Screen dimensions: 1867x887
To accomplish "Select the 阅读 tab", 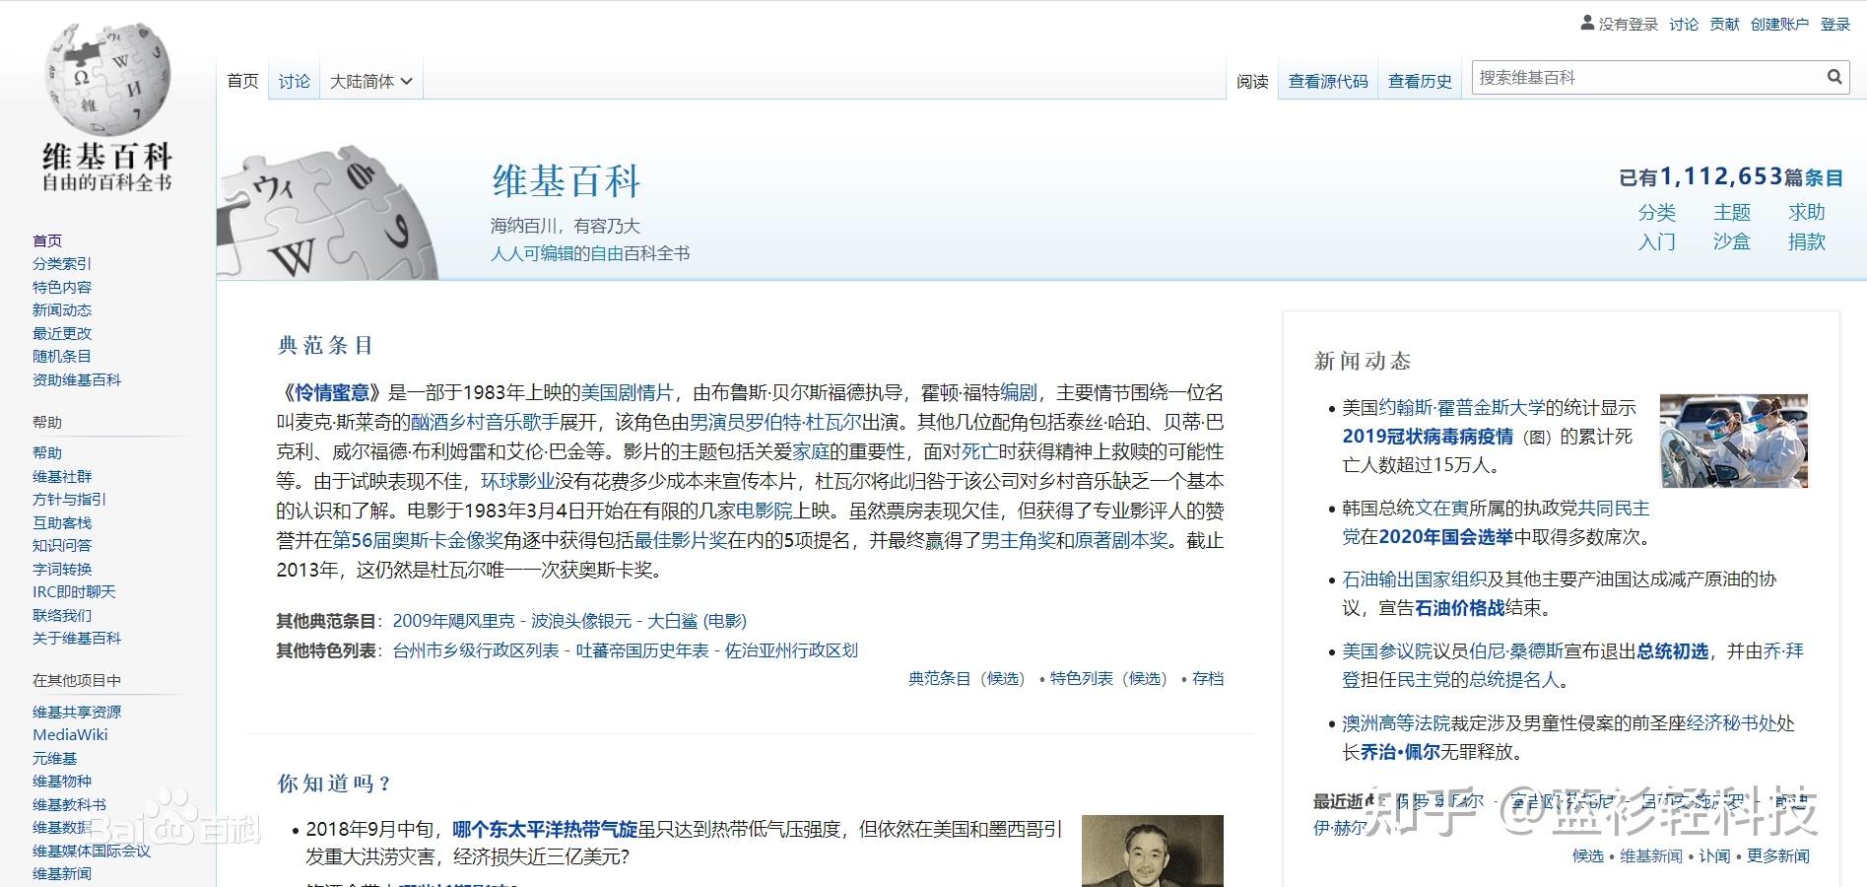I will [1252, 81].
